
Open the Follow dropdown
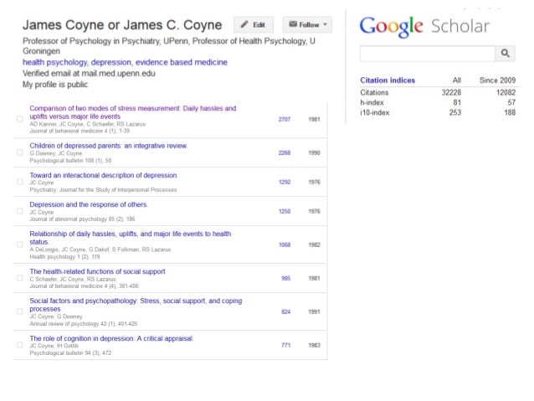(x=306, y=25)
